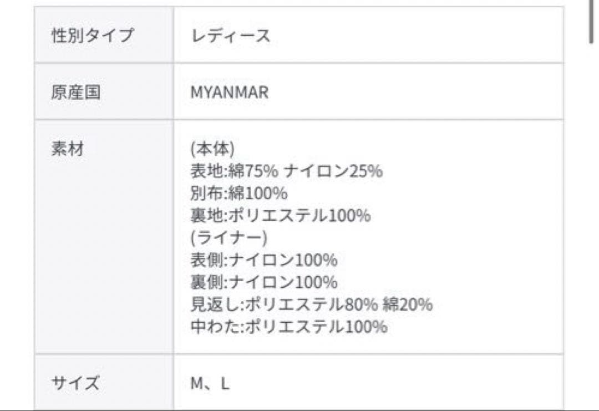Screen dimensions: 599x411
Task: Click the 原産国 row label
Action: [x=76, y=92]
